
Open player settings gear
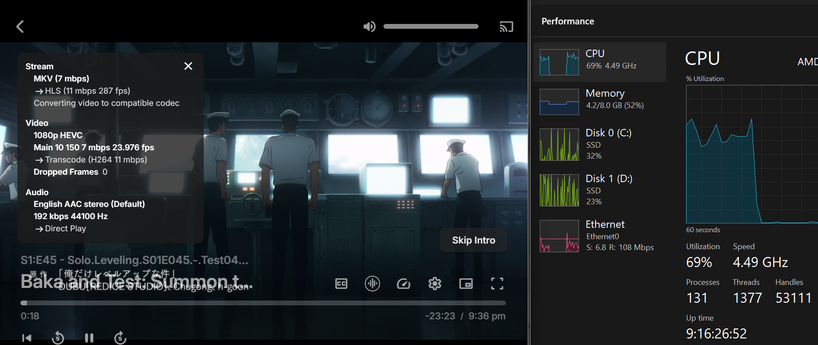click(x=434, y=284)
